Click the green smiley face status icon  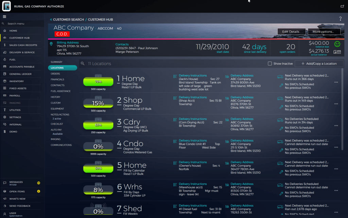point(337,44)
